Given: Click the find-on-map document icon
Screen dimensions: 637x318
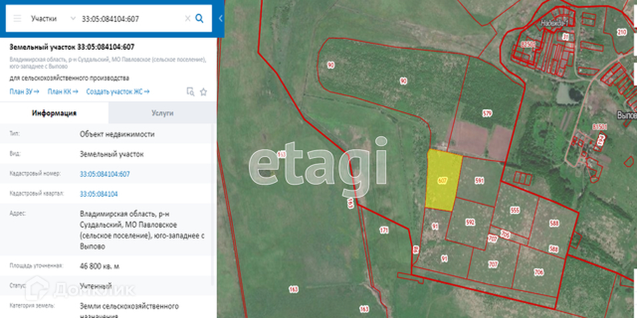Looking at the screenshot, I should point(190,91).
